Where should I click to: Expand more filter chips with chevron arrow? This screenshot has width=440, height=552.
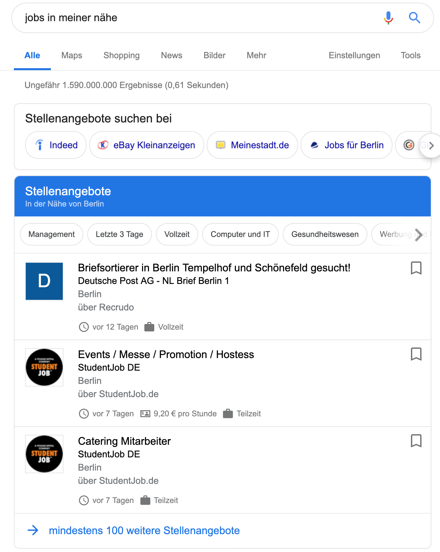(x=419, y=235)
